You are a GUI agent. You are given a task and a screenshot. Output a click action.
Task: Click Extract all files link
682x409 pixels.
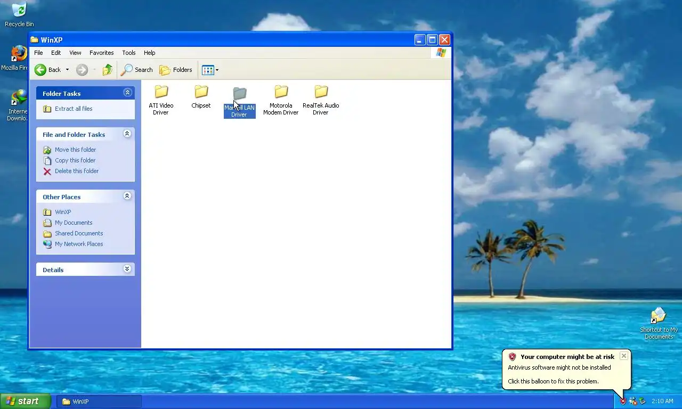[x=74, y=109]
